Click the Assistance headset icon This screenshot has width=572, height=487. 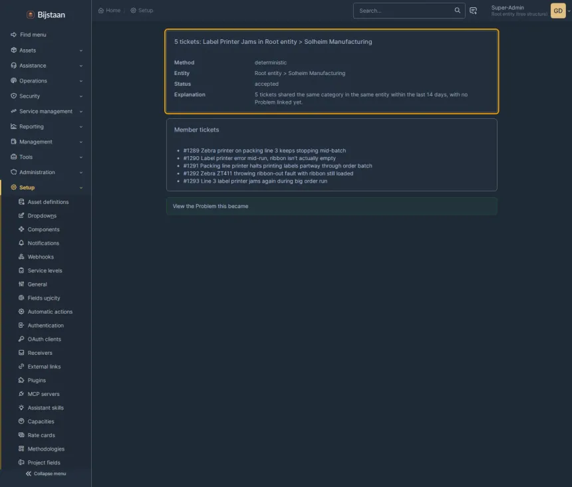pos(13,65)
